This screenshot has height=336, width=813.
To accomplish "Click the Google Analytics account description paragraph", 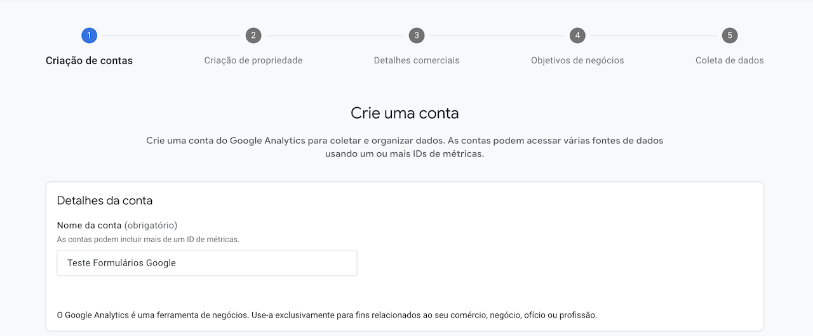I will coord(405,147).
